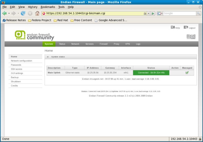Reload the page with the Reload icon

tap(23, 13)
